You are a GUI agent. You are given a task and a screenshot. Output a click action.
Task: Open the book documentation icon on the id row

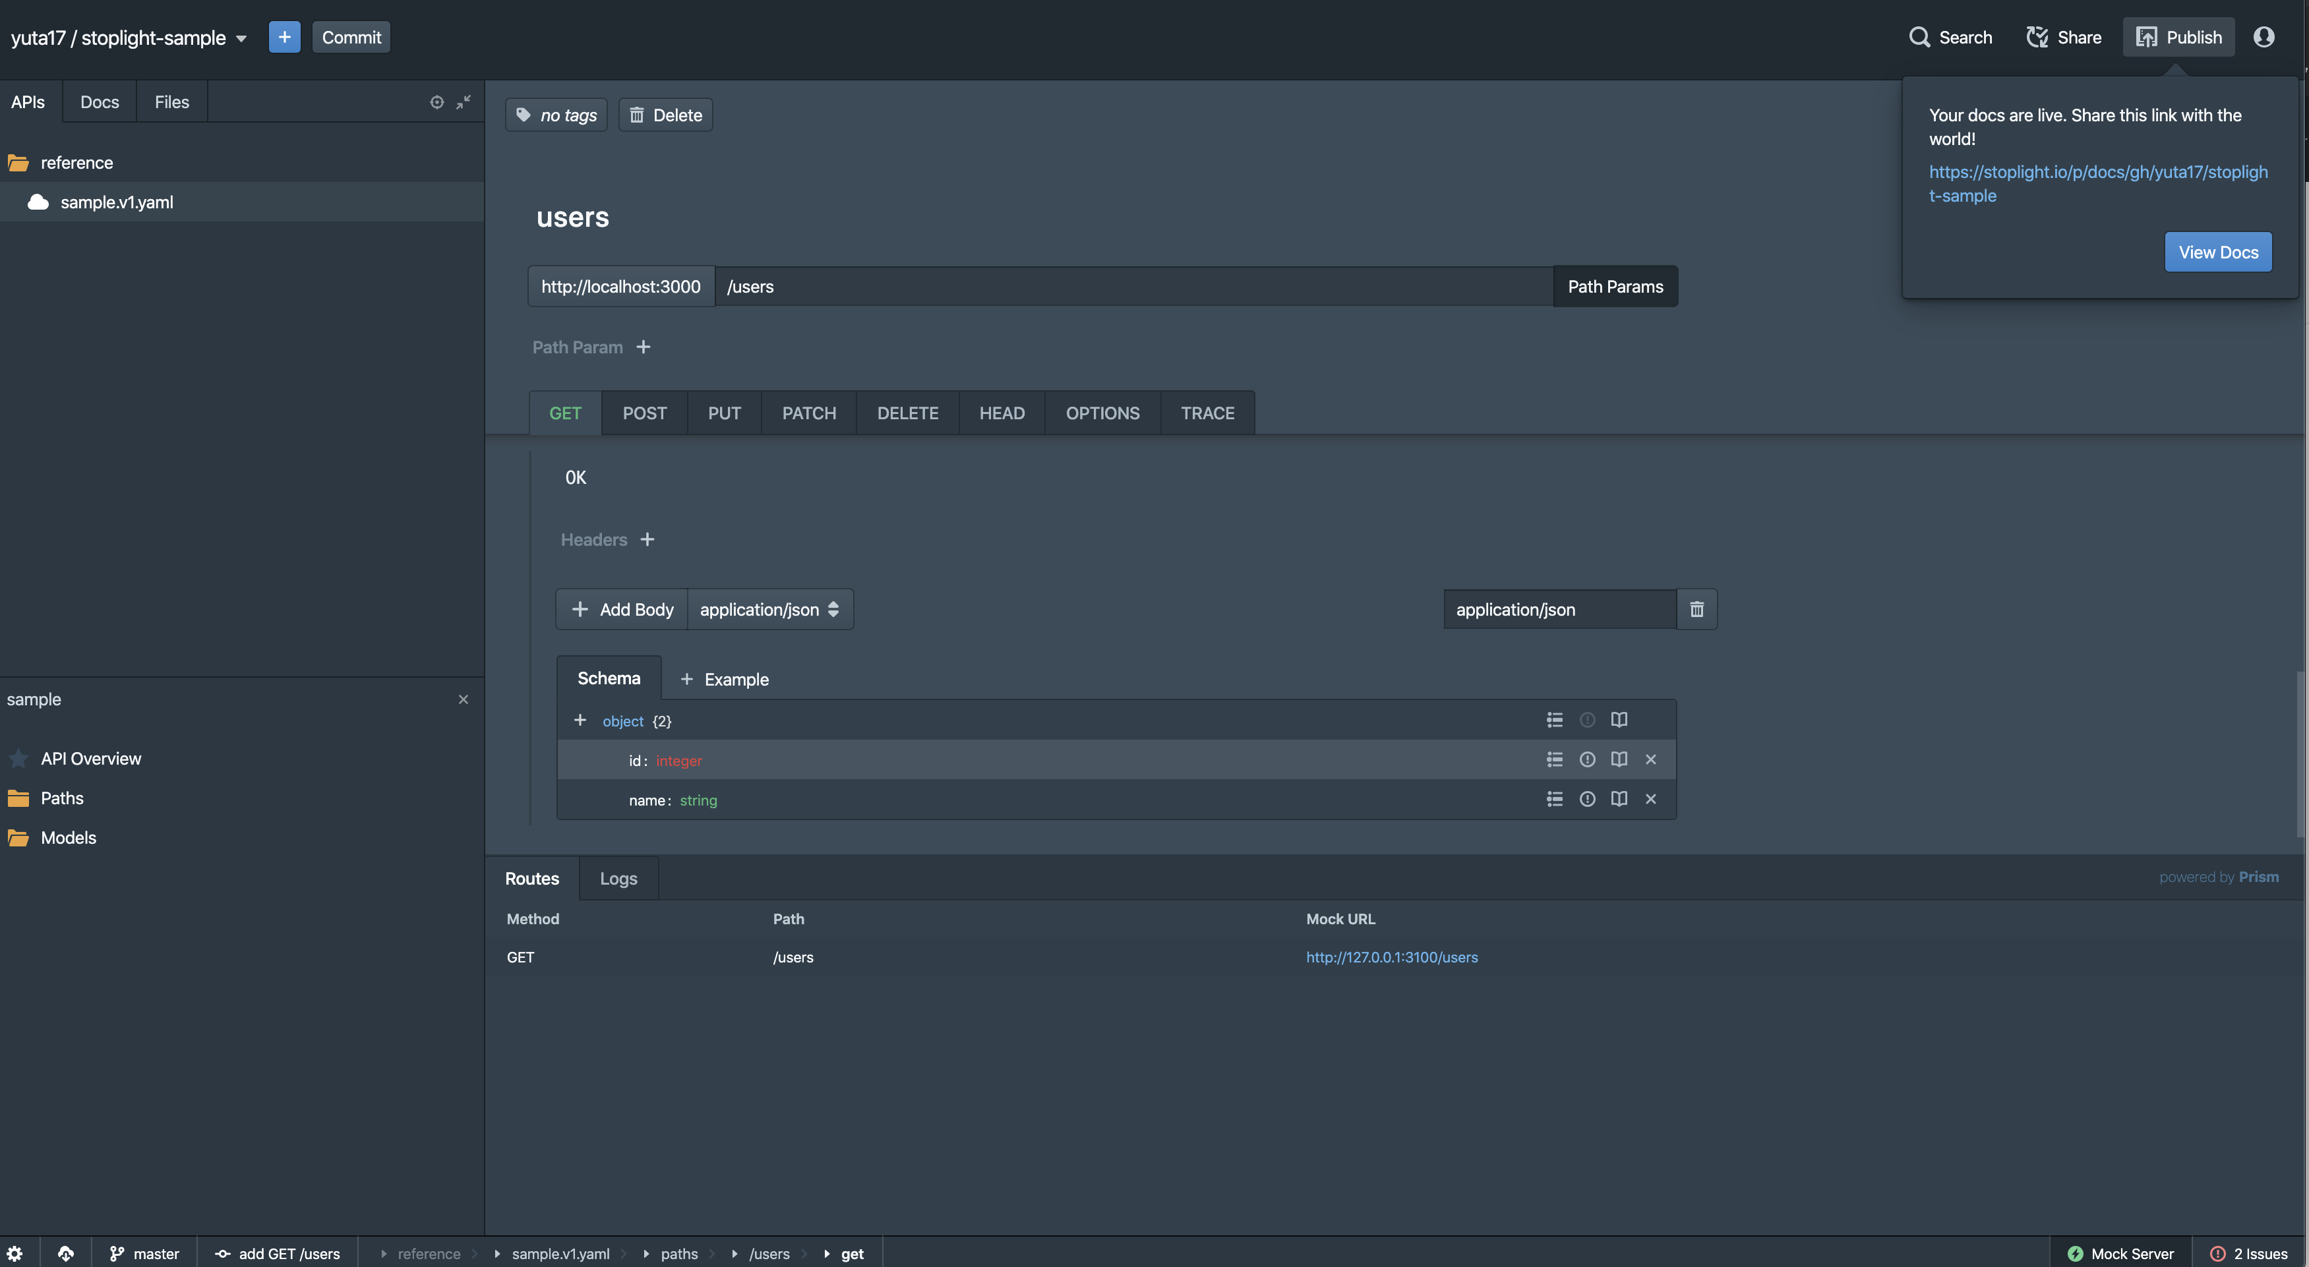(1619, 759)
